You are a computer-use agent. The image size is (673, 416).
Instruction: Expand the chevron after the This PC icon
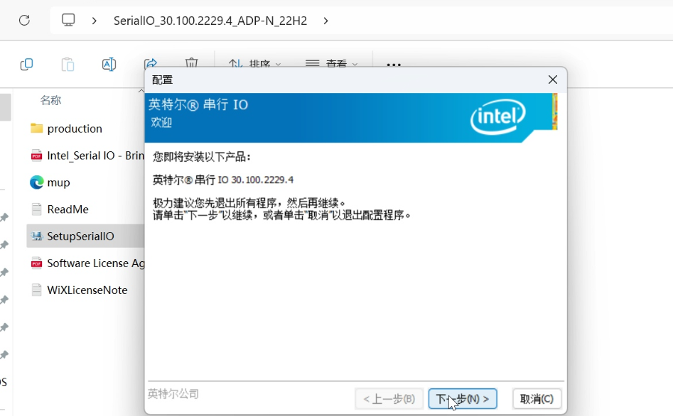tap(95, 21)
